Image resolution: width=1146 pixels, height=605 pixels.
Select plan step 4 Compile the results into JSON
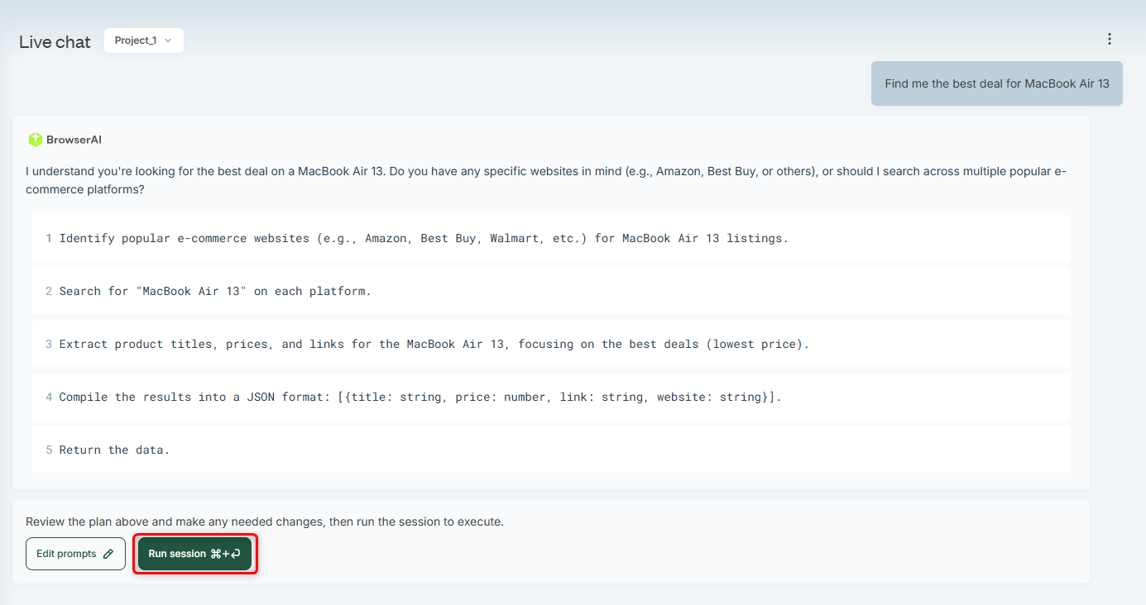[551, 397]
